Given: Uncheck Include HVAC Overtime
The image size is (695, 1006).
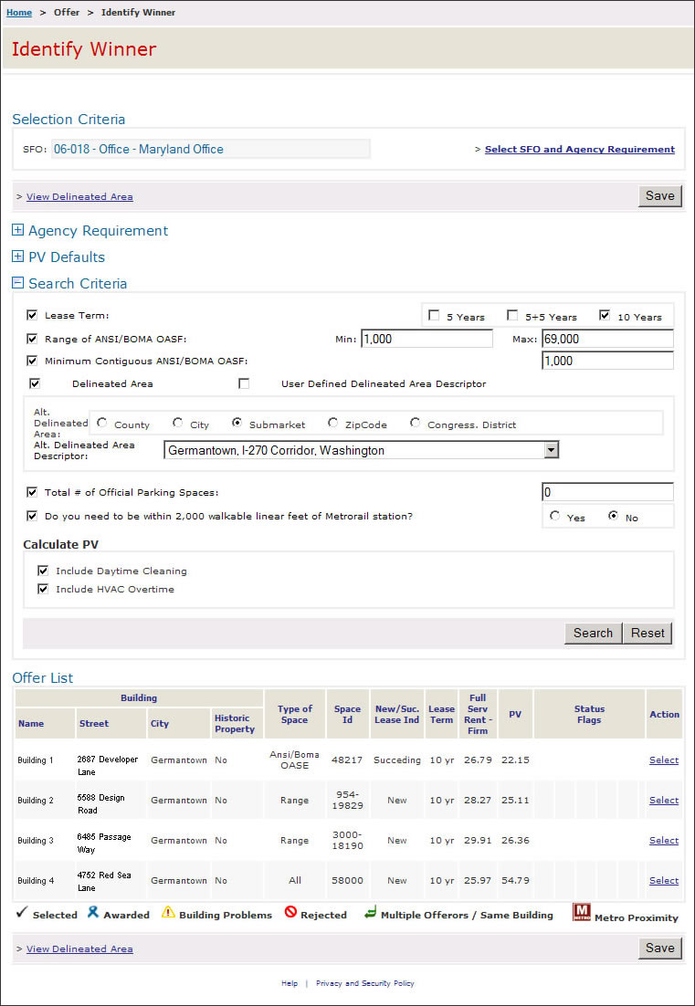Looking at the screenshot, I should [x=43, y=589].
